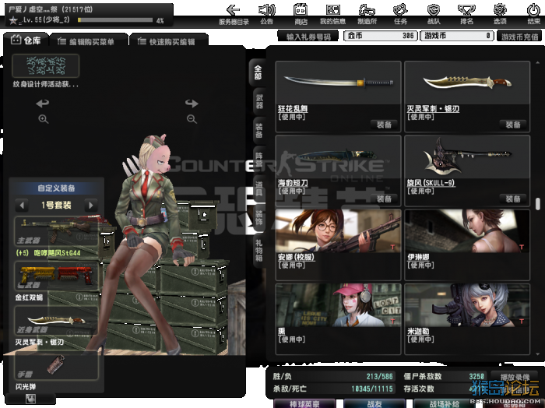Select the primary weapon StG44 slot
Screen dimensions: 545x408
pyautogui.click(x=56, y=231)
